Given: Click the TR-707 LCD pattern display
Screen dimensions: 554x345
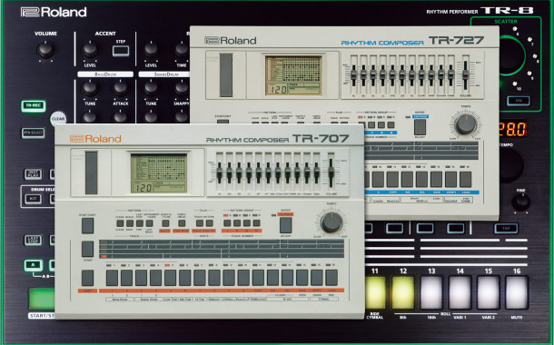Looking at the screenshot, I should click(159, 173).
